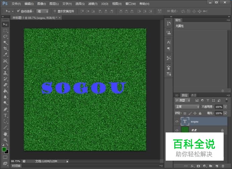Switch to the 3D panel tab
This screenshot has width=232, height=169.
click(x=177, y=95)
